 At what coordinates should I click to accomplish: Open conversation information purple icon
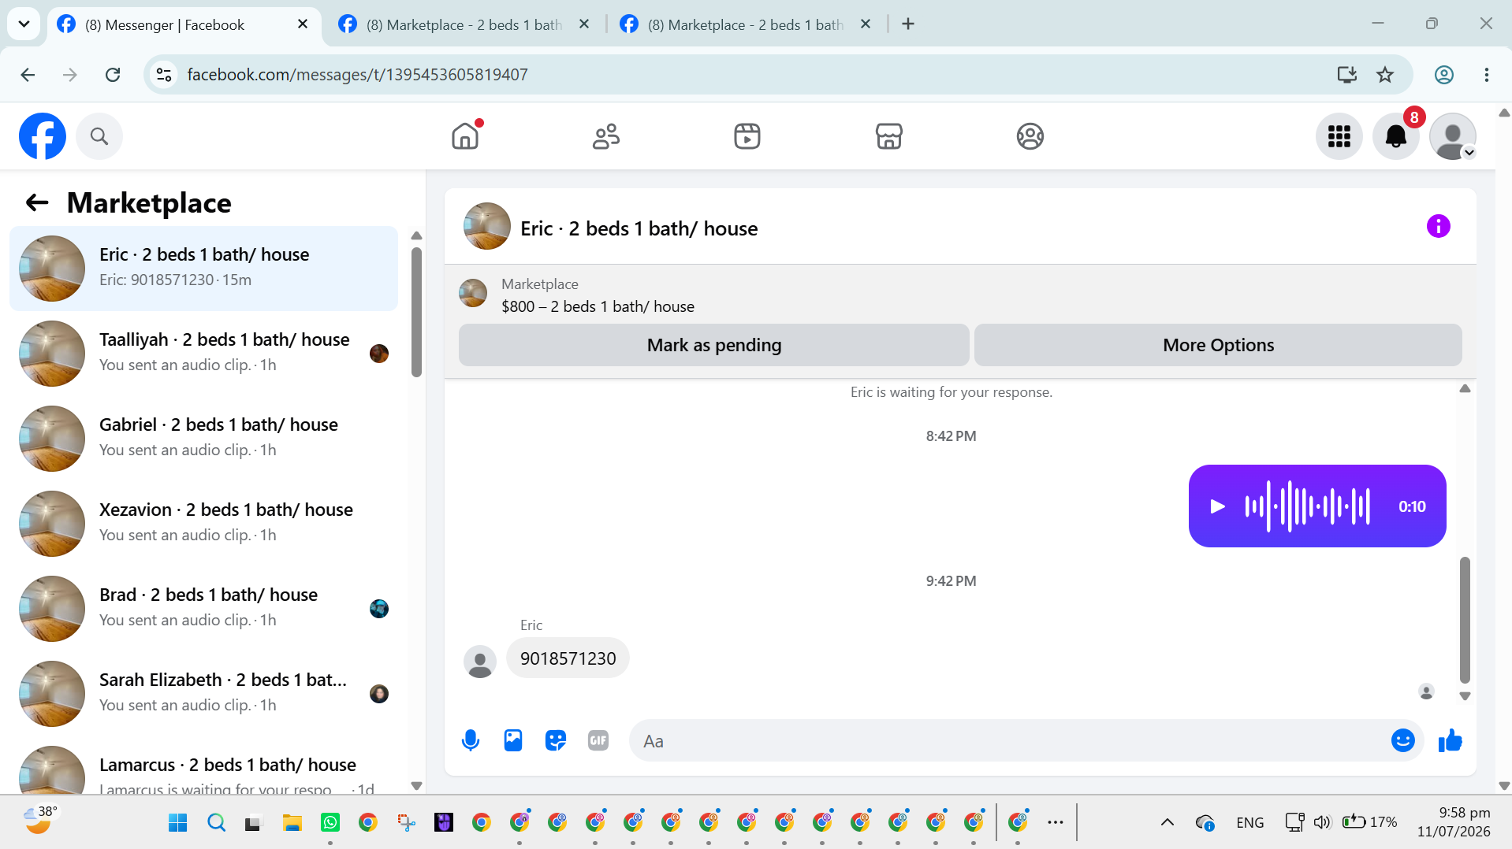pyautogui.click(x=1439, y=227)
